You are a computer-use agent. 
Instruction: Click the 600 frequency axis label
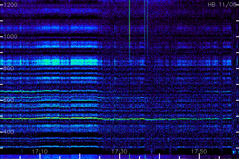pos(8,100)
